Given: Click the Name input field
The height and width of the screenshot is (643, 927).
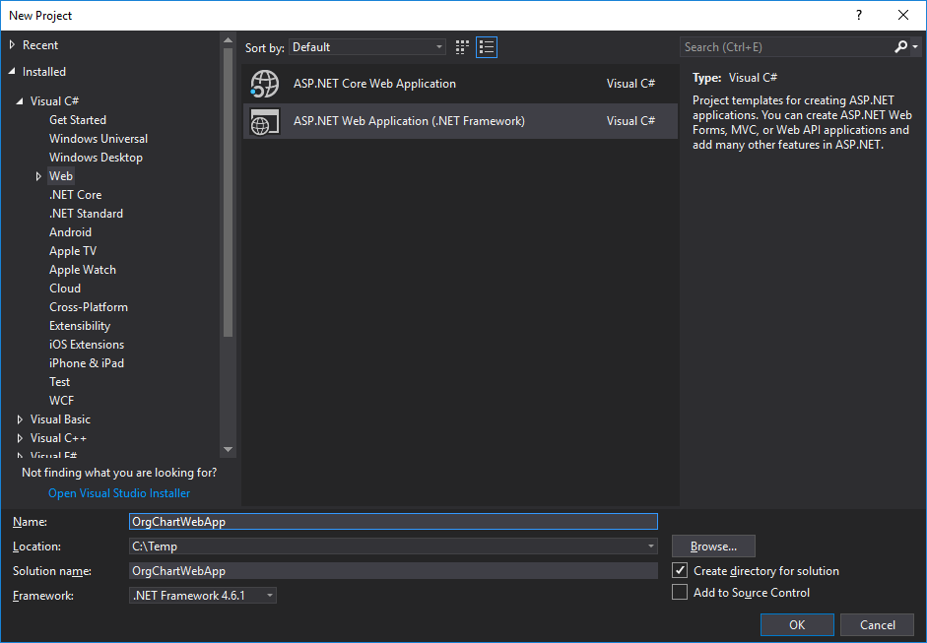Looking at the screenshot, I should pyautogui.click(x=393, y=521).
